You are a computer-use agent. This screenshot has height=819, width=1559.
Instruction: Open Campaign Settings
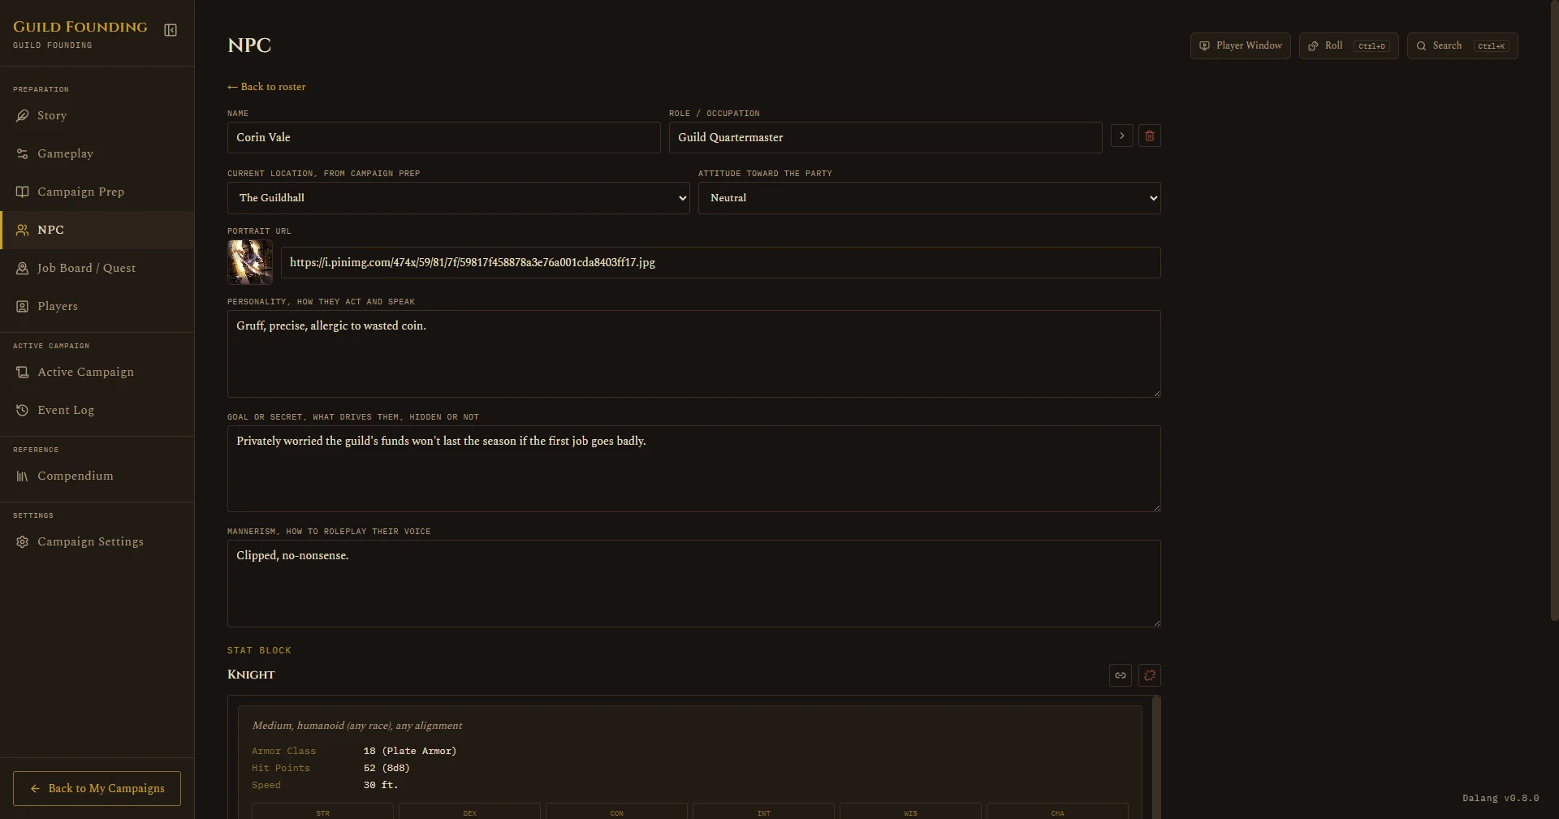(x=97, y=541)
